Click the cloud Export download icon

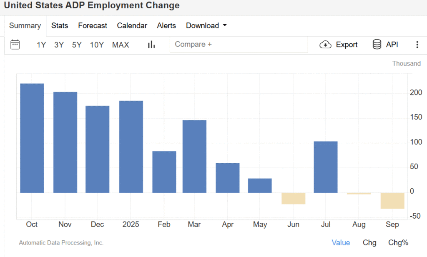325,45
